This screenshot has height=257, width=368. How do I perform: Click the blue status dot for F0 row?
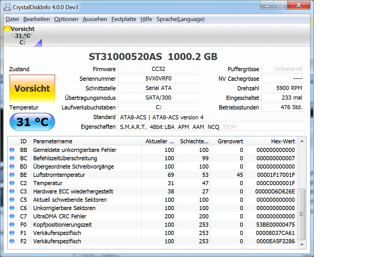click(x=12, y=224)
